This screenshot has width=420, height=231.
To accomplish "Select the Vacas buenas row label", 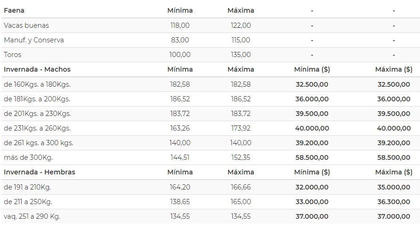I will click(26, 25).
